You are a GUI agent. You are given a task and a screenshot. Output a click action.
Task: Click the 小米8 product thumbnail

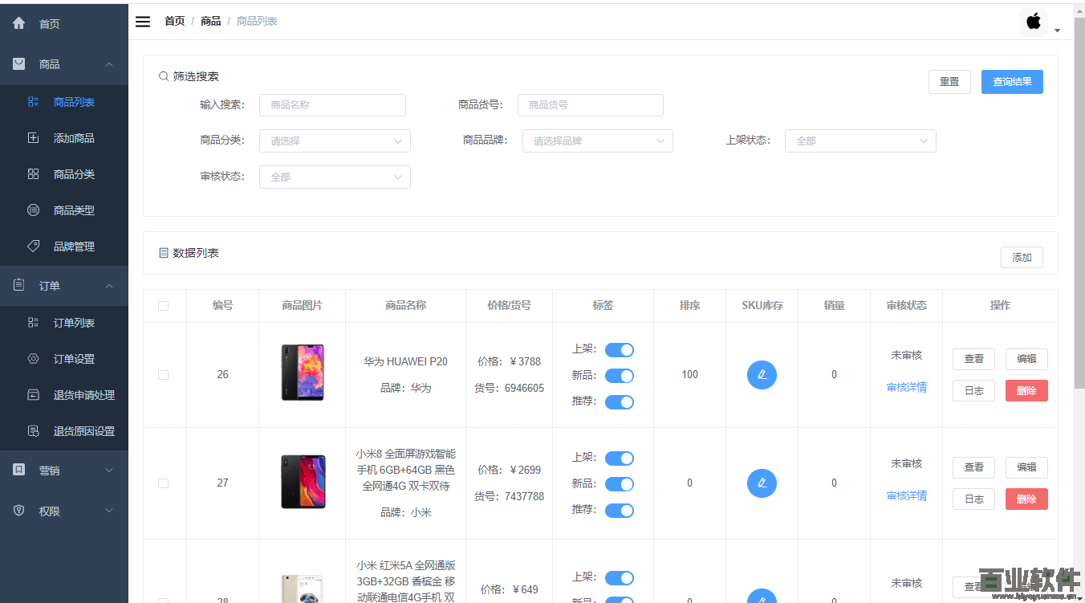tap(303, 482)
